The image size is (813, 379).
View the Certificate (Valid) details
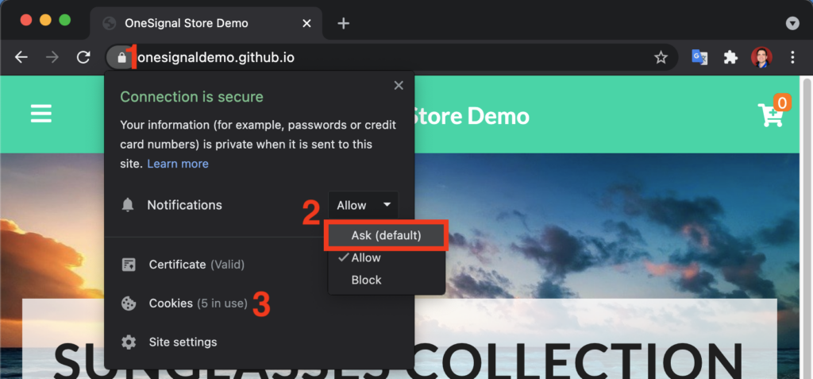pyautogui.click(x=197, y=265)
